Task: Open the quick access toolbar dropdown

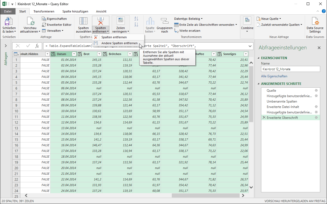Action: point(13,4)
